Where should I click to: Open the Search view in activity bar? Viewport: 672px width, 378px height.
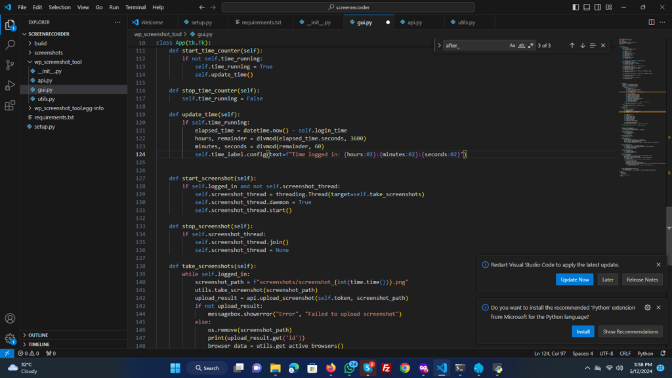(x=10, y=45)
